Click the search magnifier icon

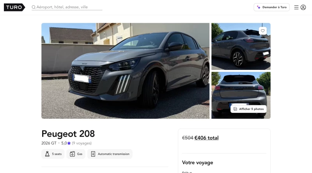coord(34,7)
